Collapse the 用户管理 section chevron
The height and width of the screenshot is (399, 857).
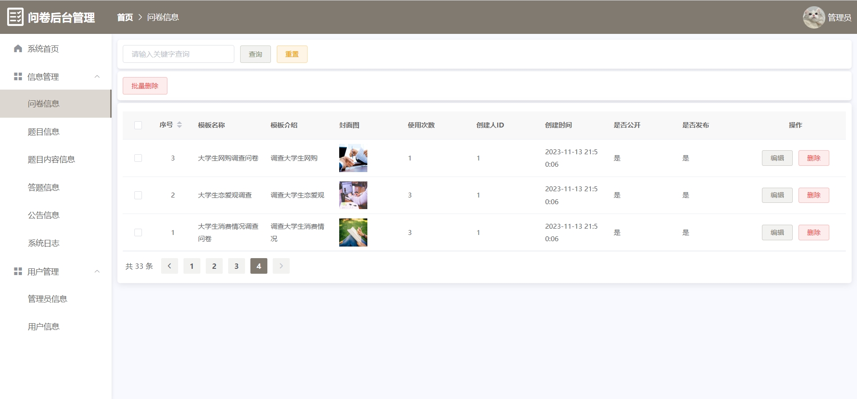point(97,271)
